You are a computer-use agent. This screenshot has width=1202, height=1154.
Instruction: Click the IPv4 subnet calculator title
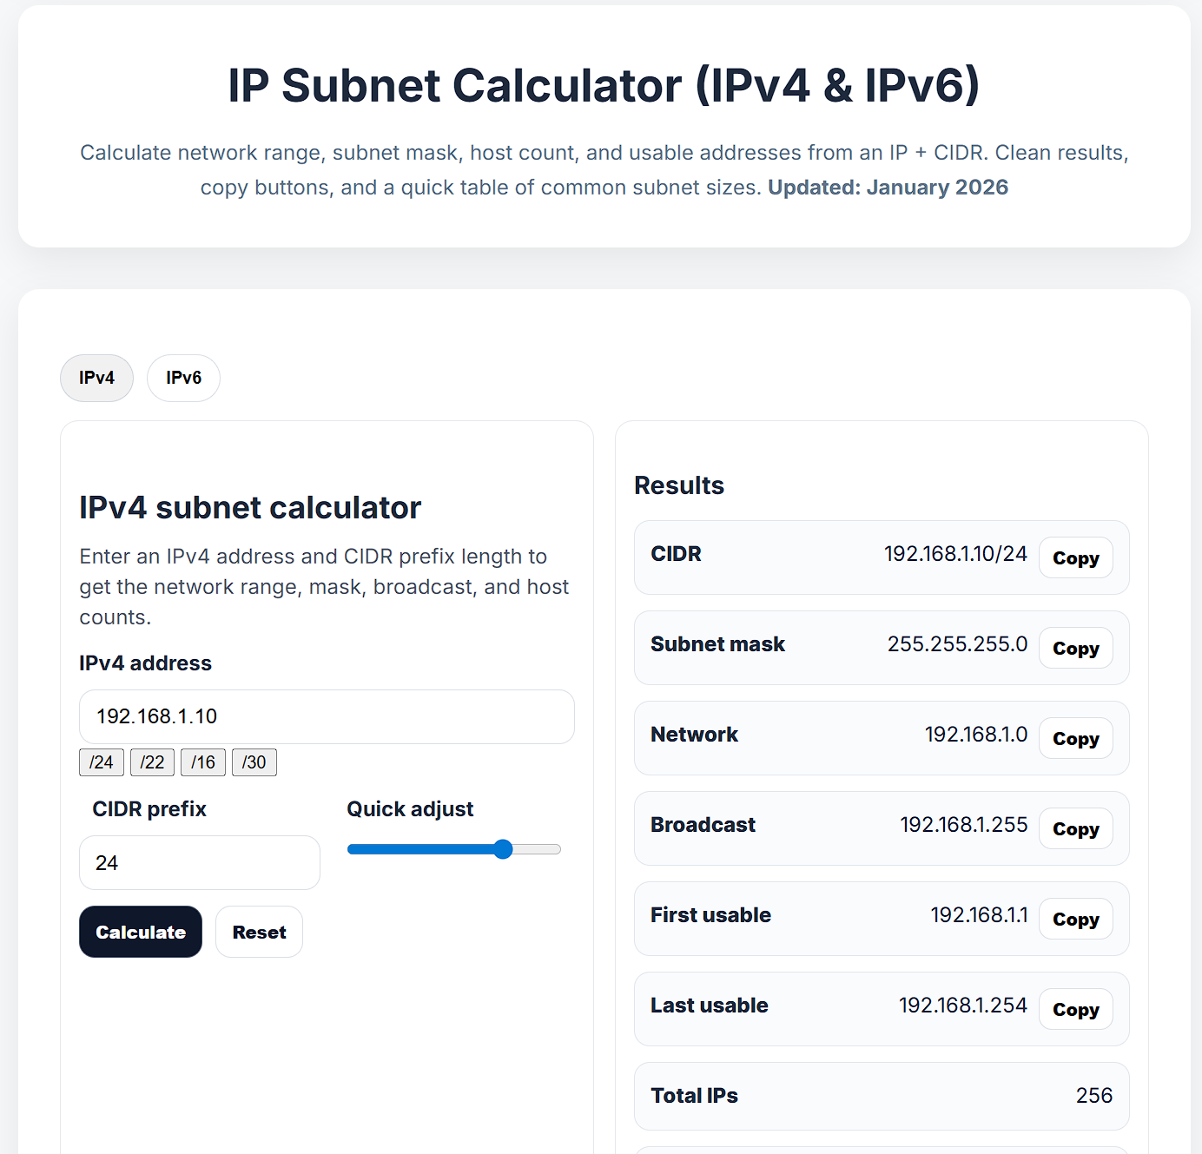click(x=250, y=507)
